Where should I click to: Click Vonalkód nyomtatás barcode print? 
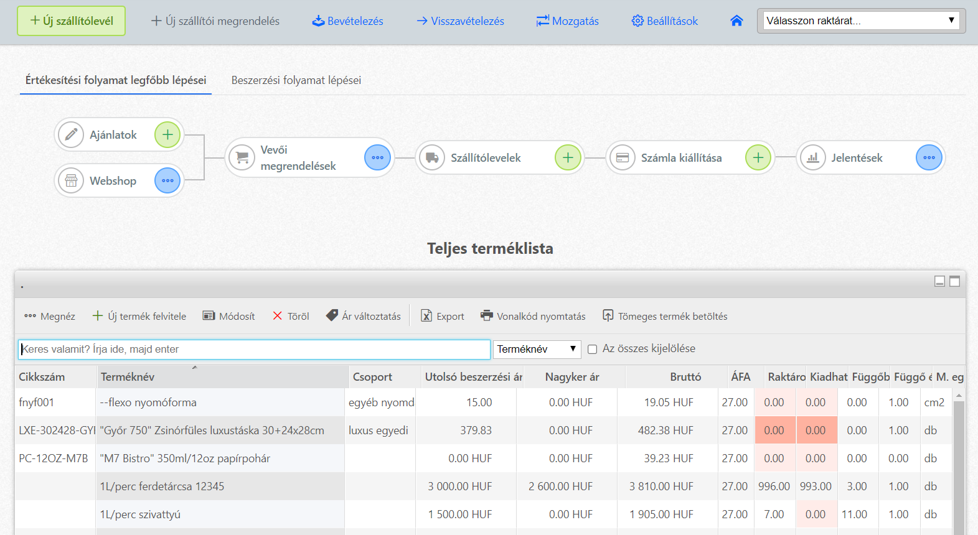pos(533,316)
